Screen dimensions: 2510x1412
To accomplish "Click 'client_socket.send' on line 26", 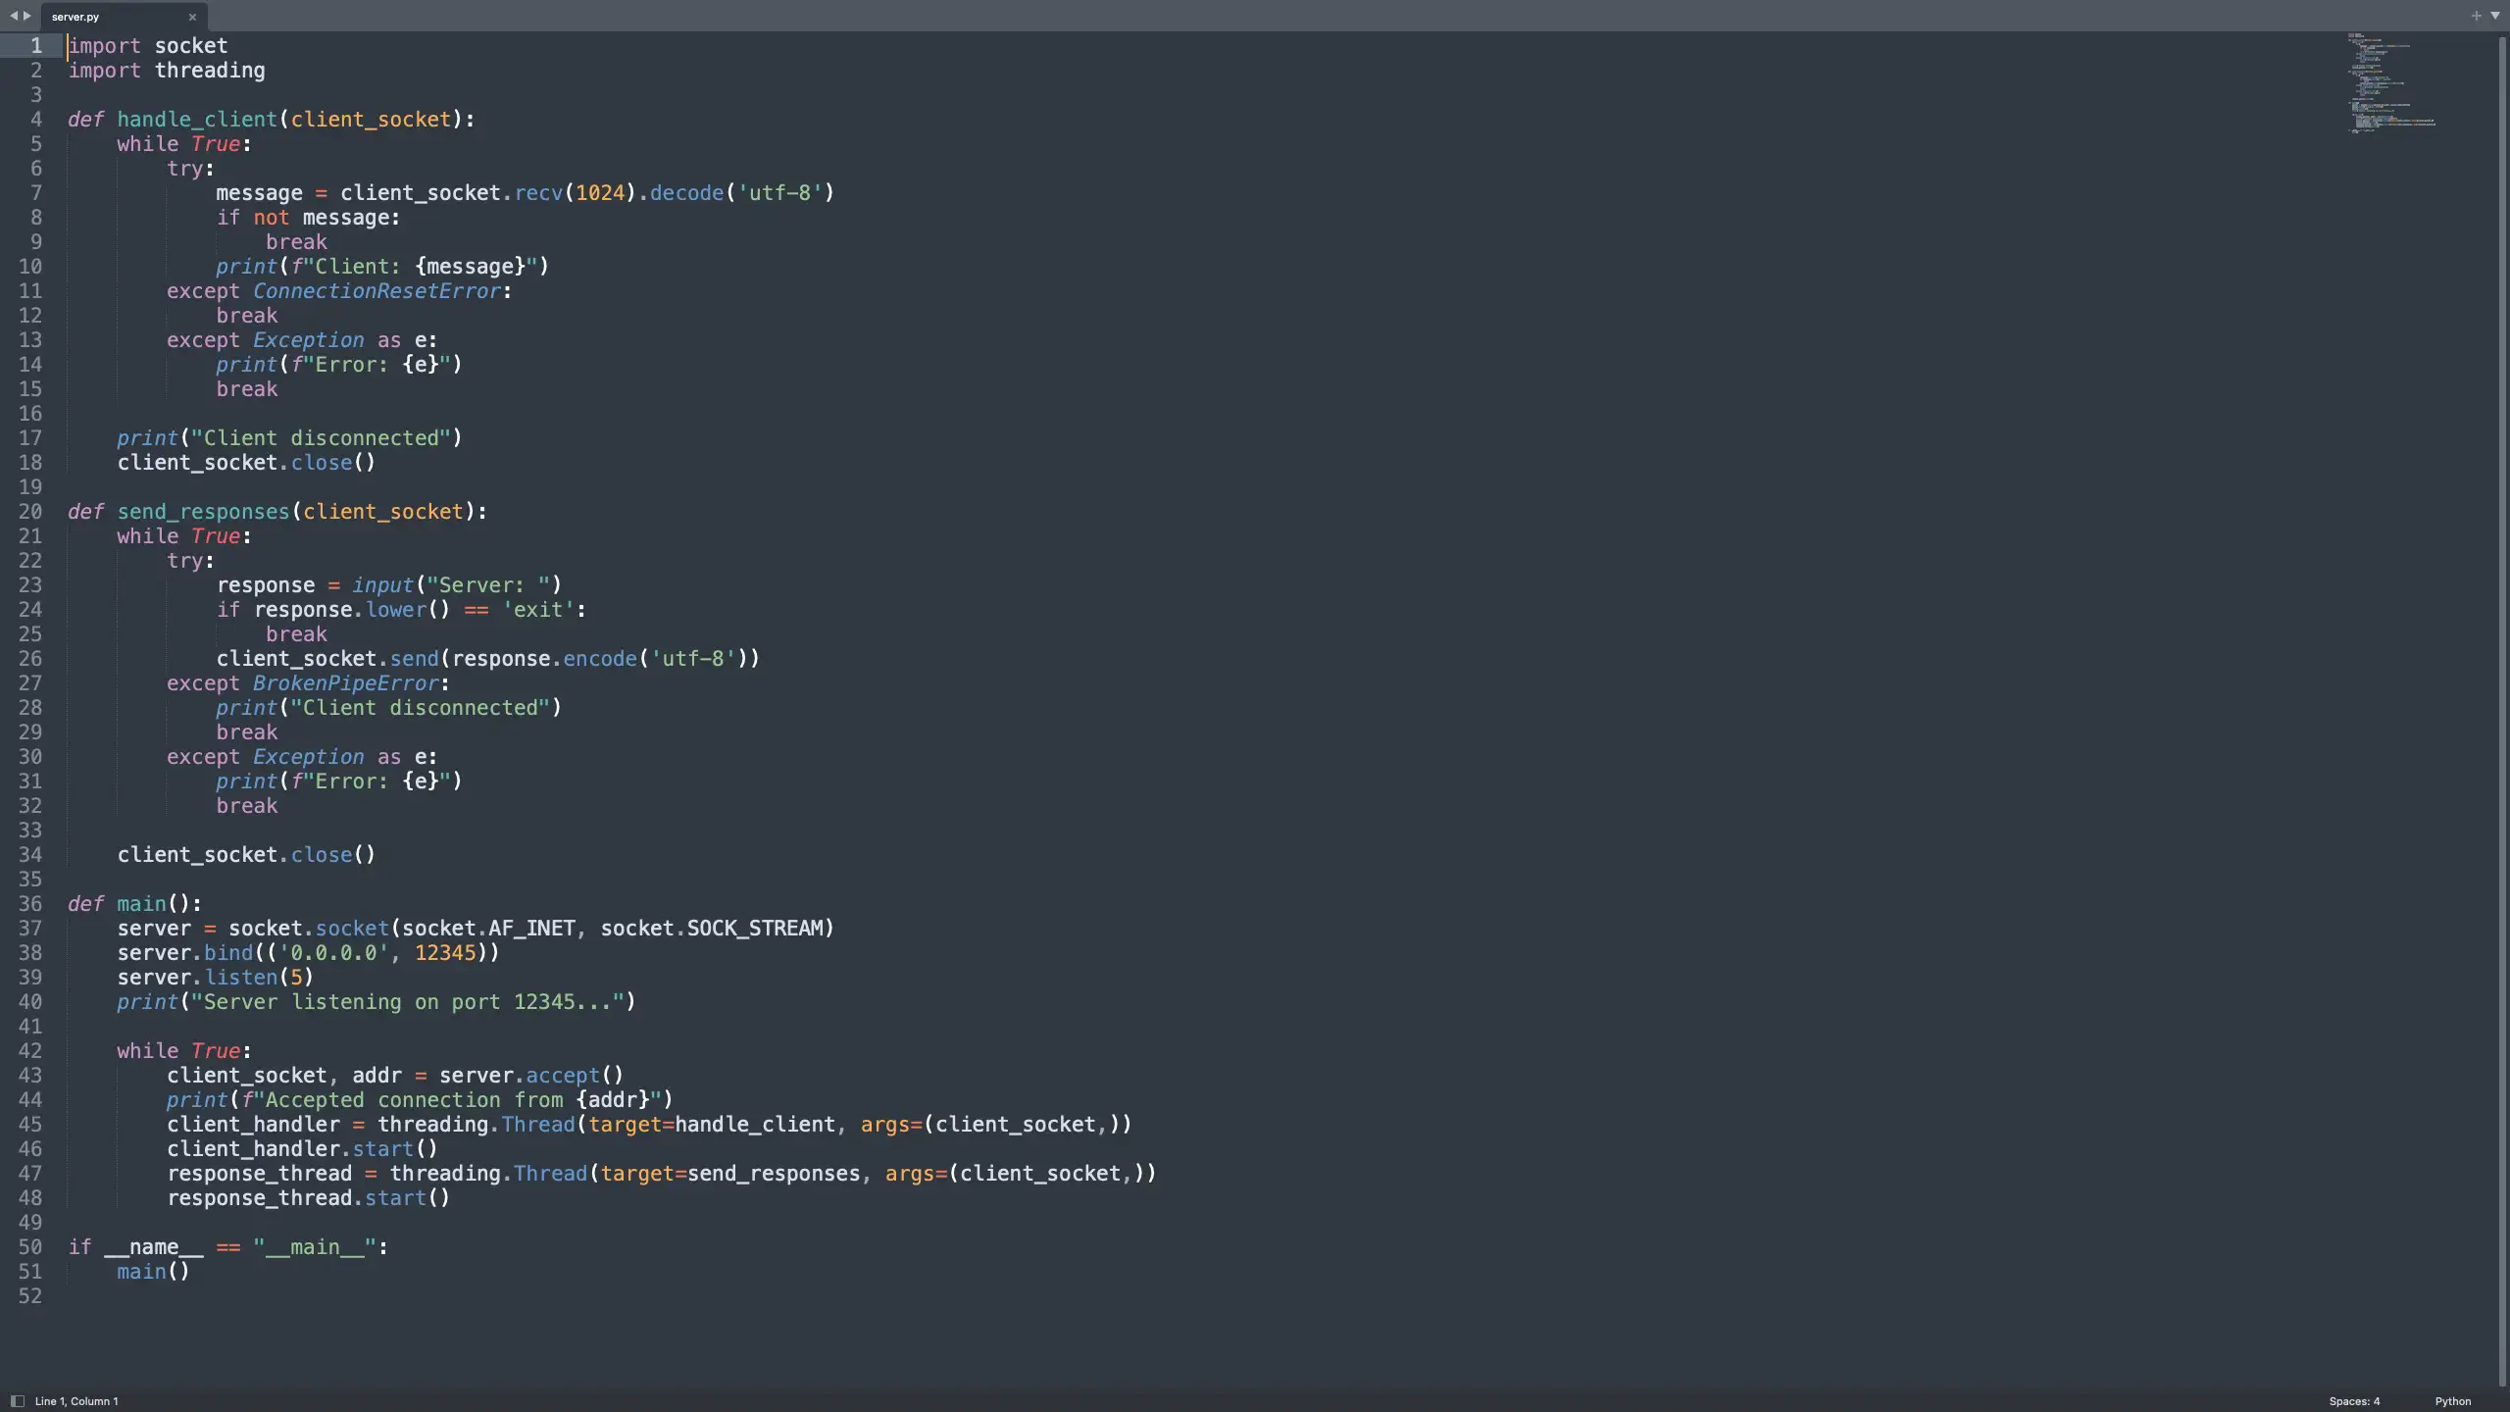I will tap(327, 659).
